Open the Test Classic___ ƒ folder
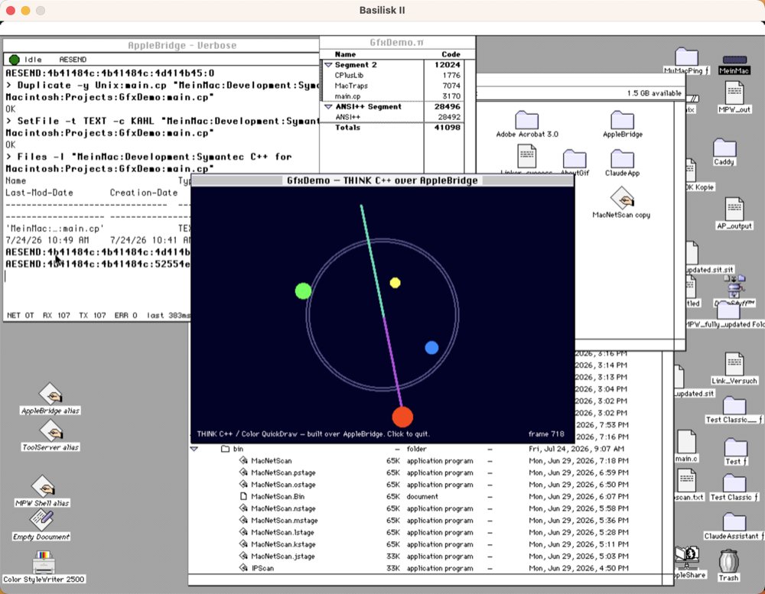Viewport: 765px width, 594px height. click(734, 406)
